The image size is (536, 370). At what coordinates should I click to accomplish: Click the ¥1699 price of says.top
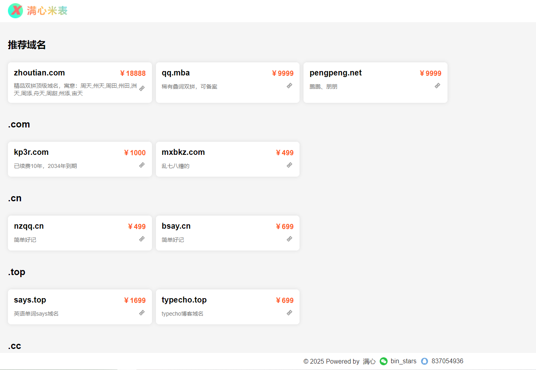click(135, 301)
